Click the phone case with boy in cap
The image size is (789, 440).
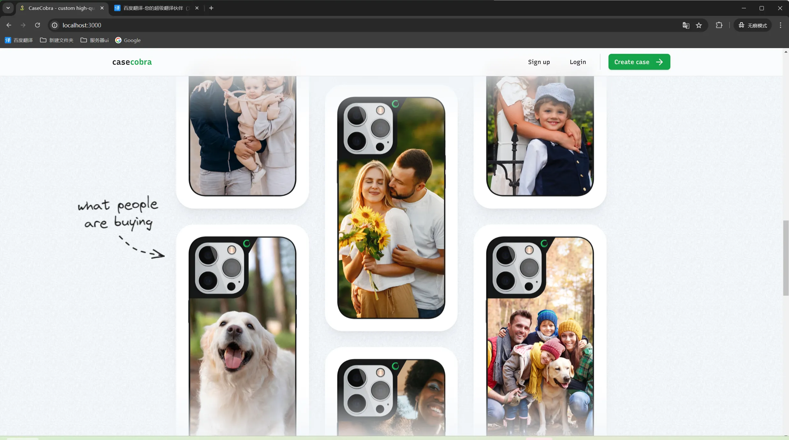(540, 136)
